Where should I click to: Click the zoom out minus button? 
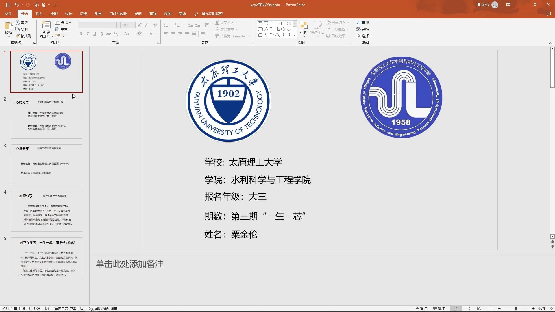click(499, 309)
